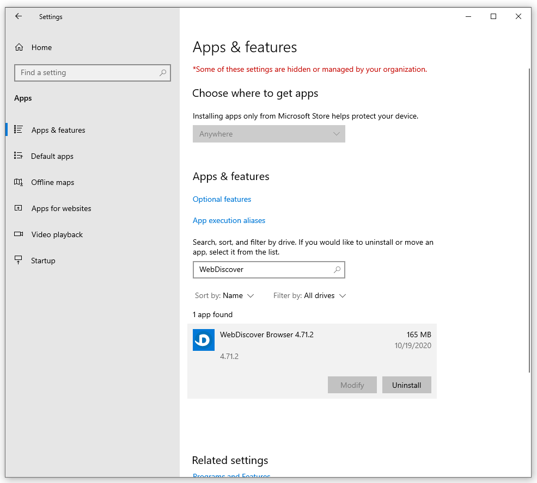
Task: Click the back arrow in Settings
Action: (19, 16)
